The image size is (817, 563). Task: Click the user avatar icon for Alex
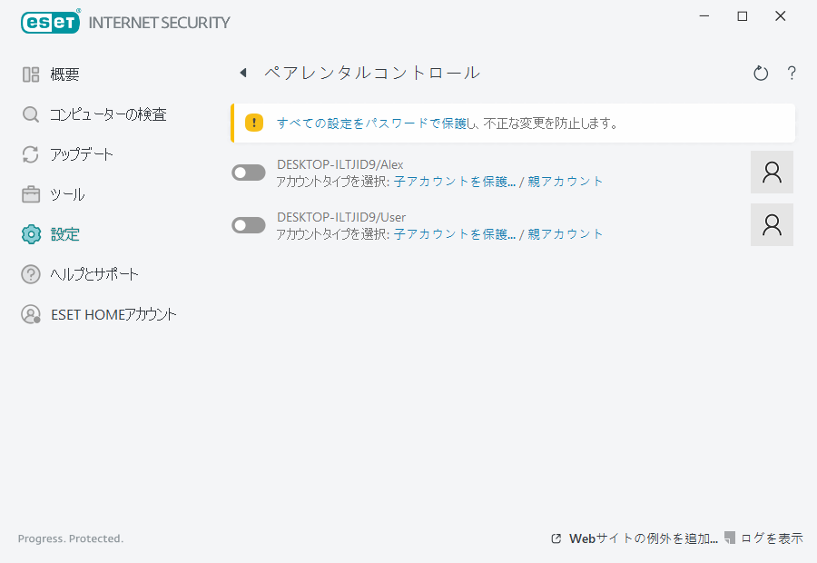point(772,172)
